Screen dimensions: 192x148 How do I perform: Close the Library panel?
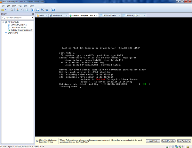click(33, 14)
